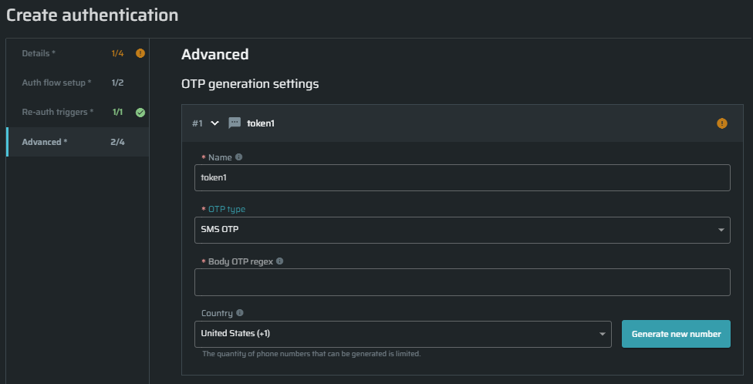Click the Name field containing token1
The image size is (753, 384).
coord(461,177)
